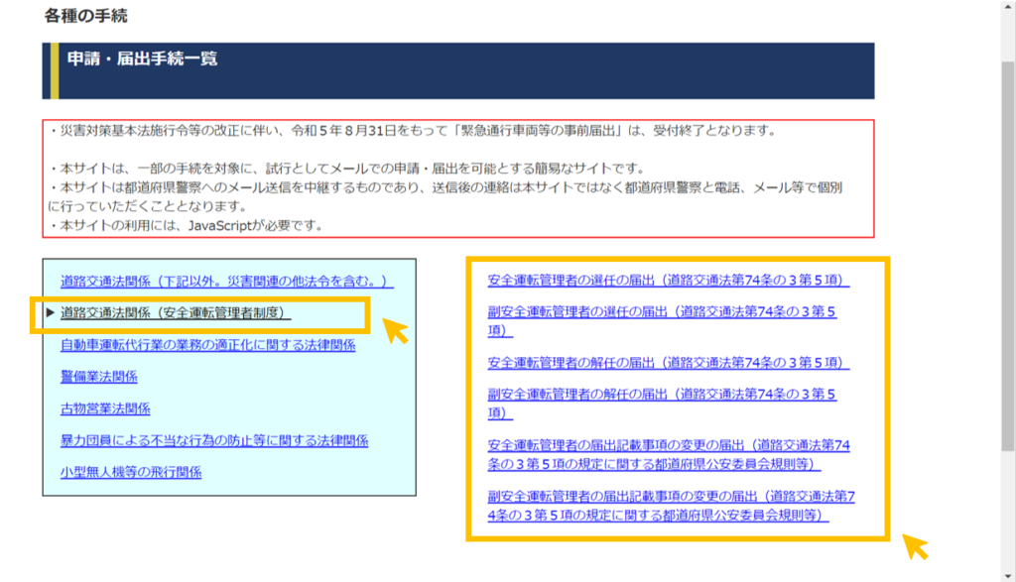Open 古物営業法関係 link
Viewport: 1016px width, 582px height.
coord(105,408)
